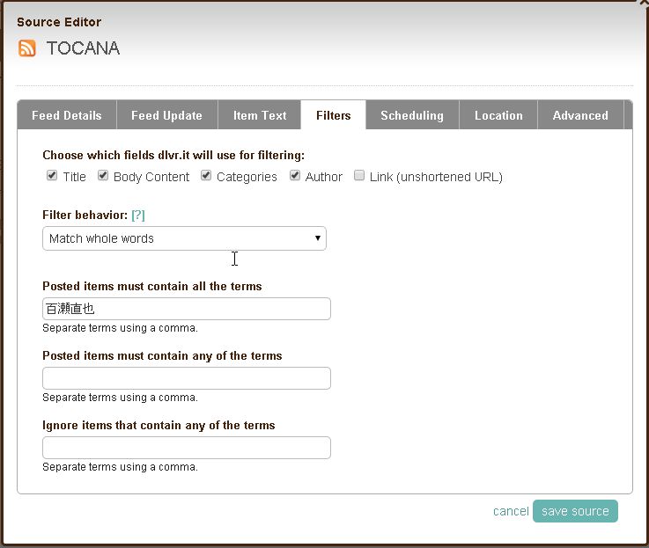
Task: Select the Item Text tab
Action: pos(260,115)
